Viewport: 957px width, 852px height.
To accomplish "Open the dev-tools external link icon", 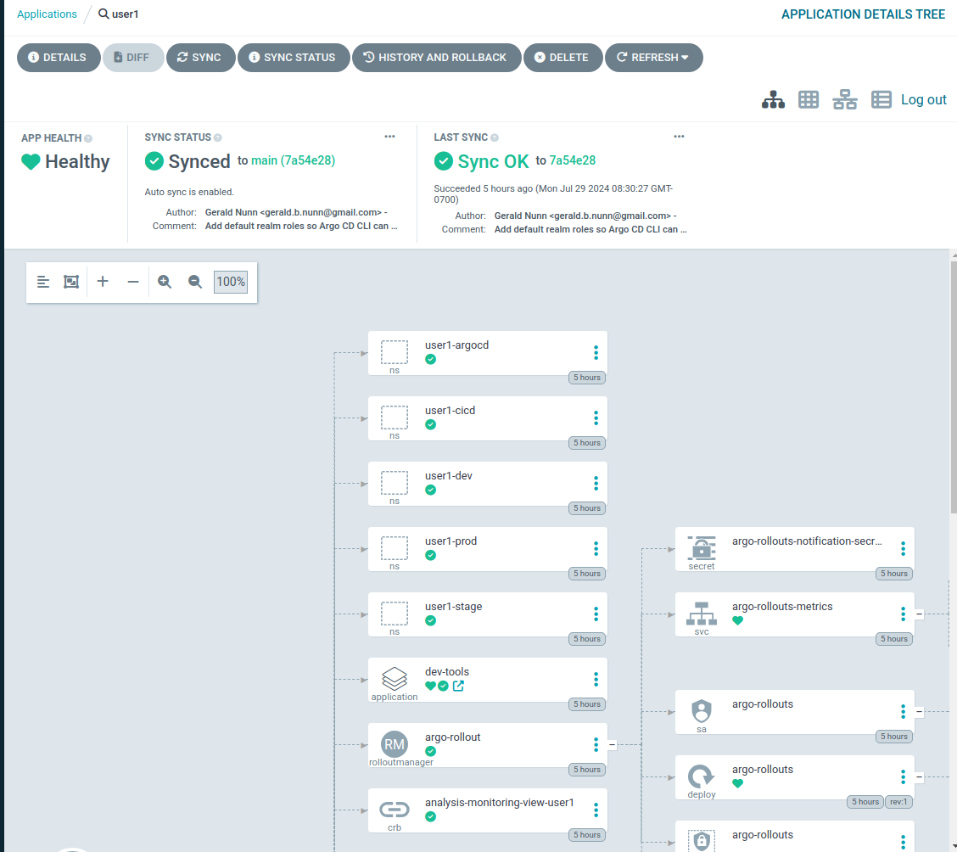I will 458,686.
